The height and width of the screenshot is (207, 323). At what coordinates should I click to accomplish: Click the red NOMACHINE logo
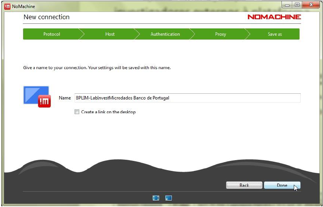274,17
